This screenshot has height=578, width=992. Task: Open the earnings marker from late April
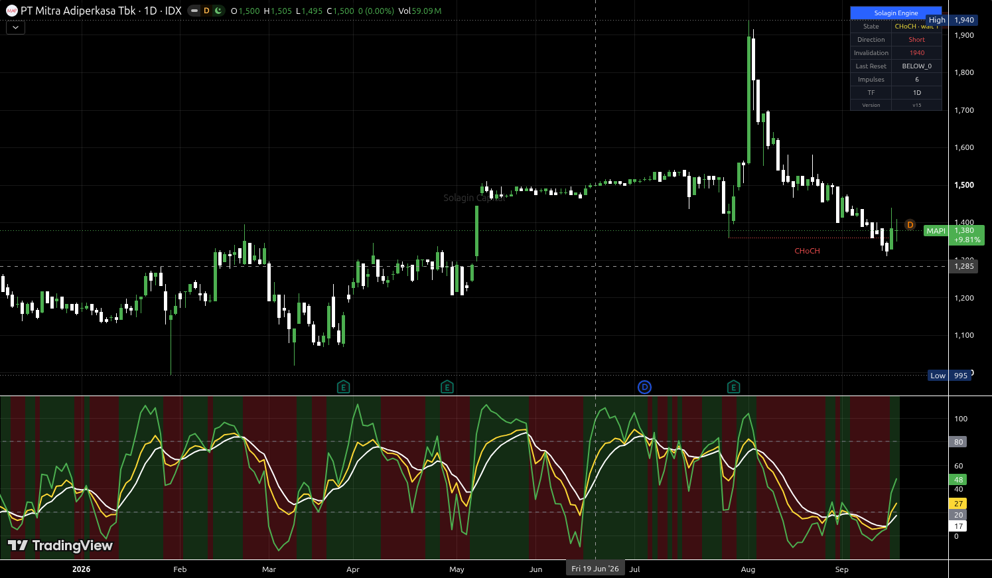[x=447, y=387]
